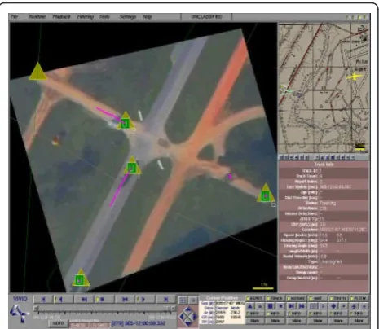This screenshot has width=379, height=329.
Task: Click the pan right arrow on navigation pad
Action: click(x=195, y=317)
